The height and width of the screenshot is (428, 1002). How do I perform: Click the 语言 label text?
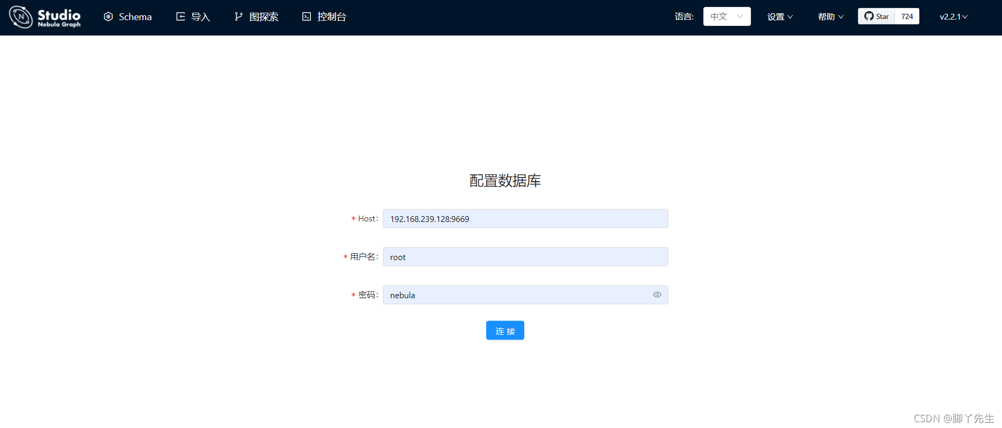tap(684, 17)
